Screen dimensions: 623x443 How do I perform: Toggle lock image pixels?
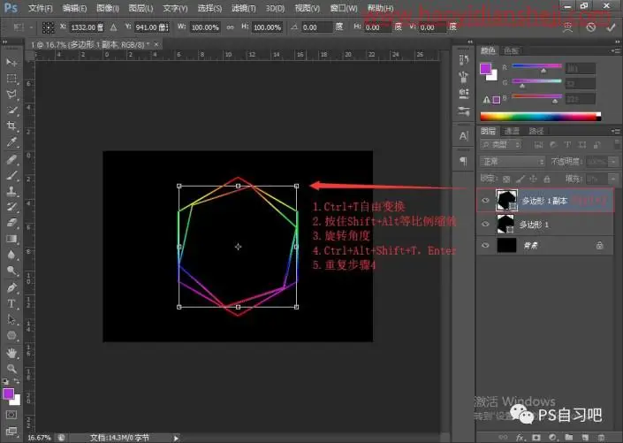click(520, 179)
